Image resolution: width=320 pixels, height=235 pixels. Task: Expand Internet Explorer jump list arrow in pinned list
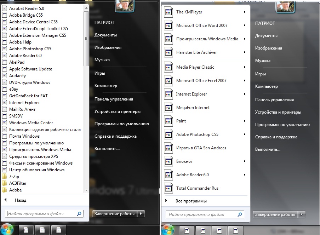(245, 94)
